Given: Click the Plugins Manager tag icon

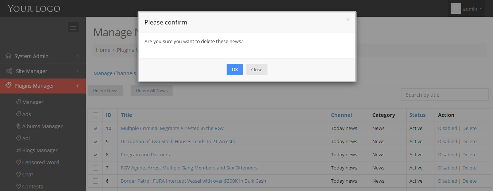Looking at the screenshot, I should coord(9,85).
